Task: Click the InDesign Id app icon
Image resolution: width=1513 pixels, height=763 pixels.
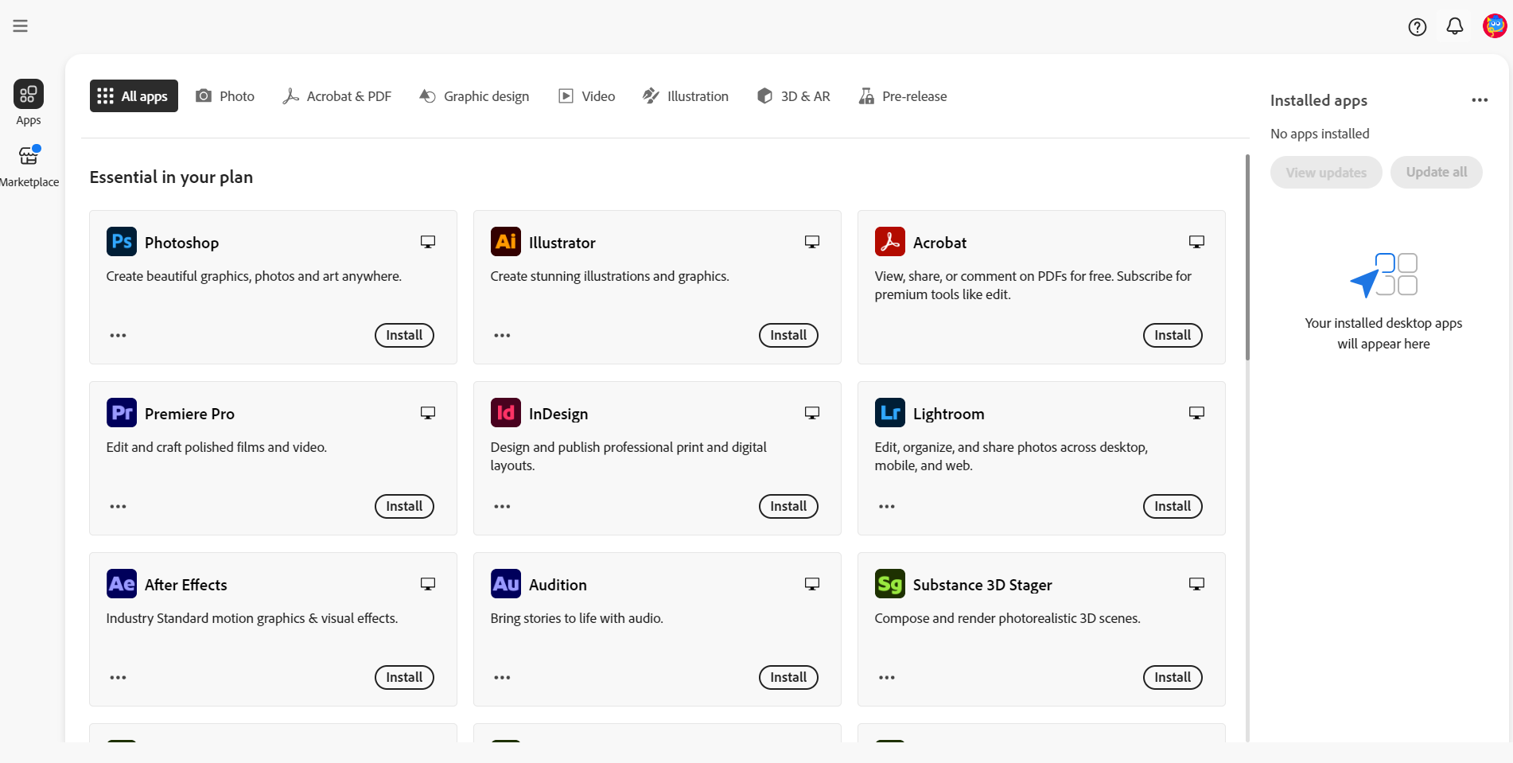Action: (x=505, y=412)
